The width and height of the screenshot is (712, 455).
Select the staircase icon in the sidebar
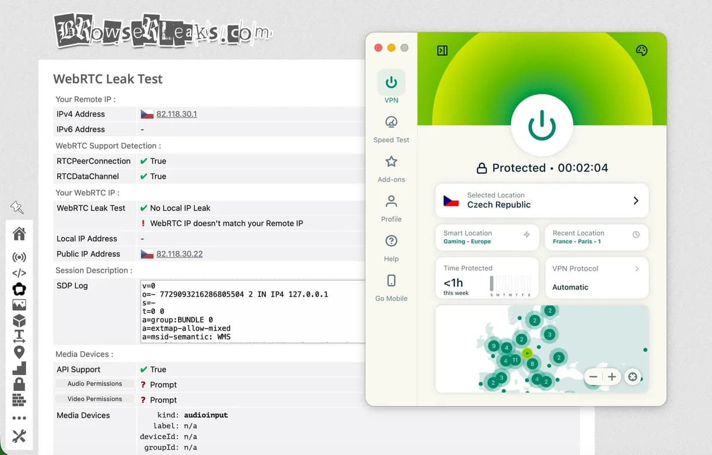pyautogui.click(x=19, y=368)
